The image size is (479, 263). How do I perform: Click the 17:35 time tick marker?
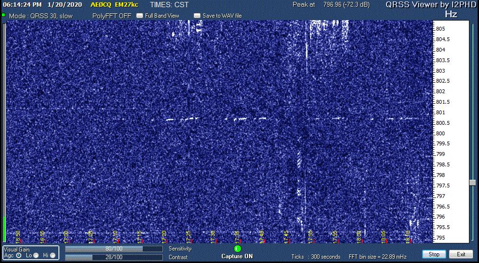coord(238,235)
